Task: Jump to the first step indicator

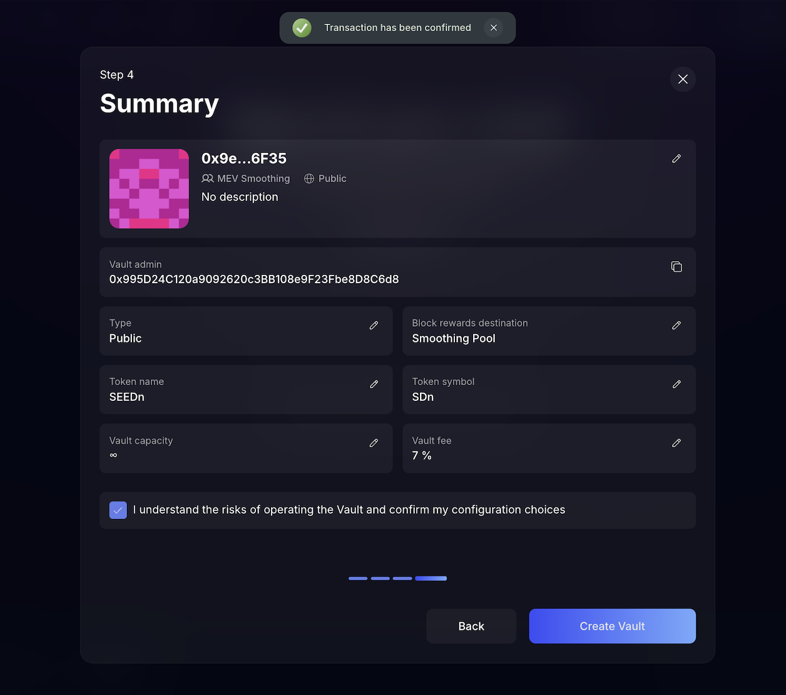Action: click(x=358, y=579)
